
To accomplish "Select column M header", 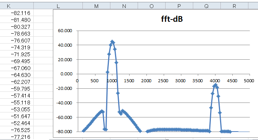I will point(96,6).
